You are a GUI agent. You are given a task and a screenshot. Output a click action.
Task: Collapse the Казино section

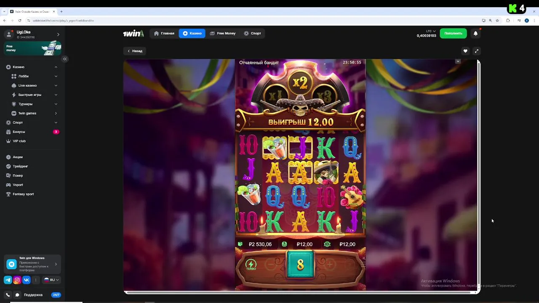tap(56, 67)
